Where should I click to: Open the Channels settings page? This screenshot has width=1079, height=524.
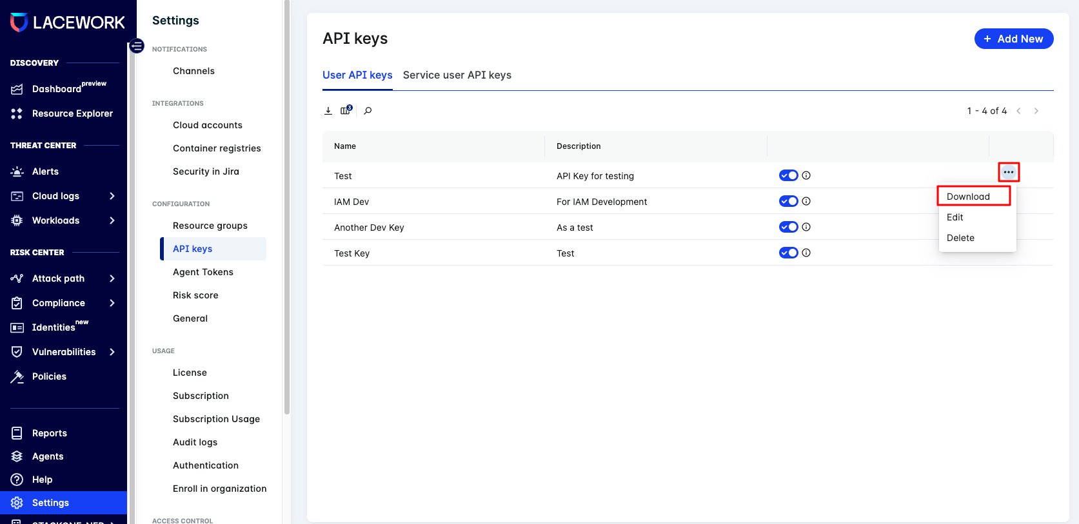tap(193, 71)
